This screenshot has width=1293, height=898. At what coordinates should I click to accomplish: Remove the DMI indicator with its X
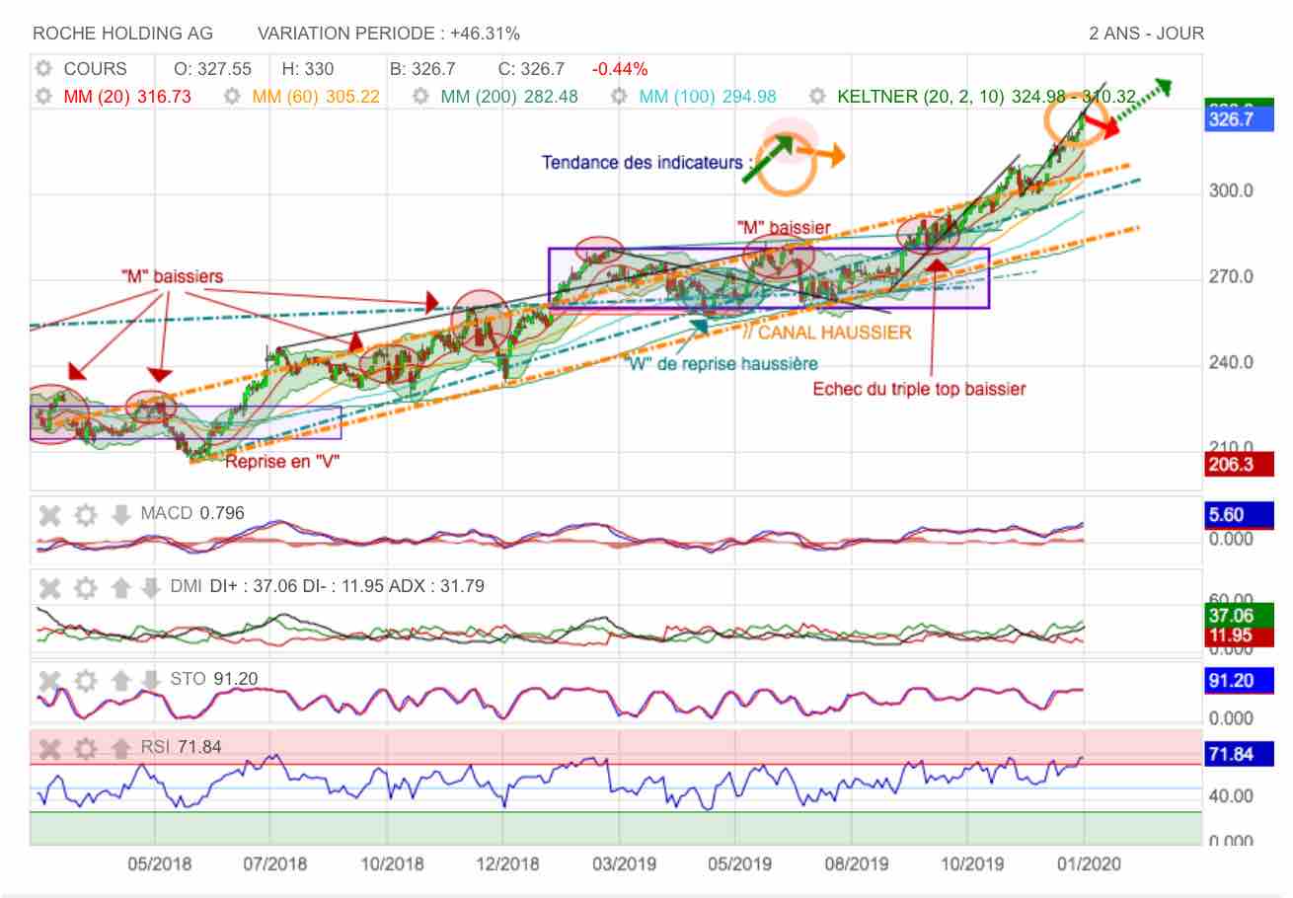click(50, 588)
